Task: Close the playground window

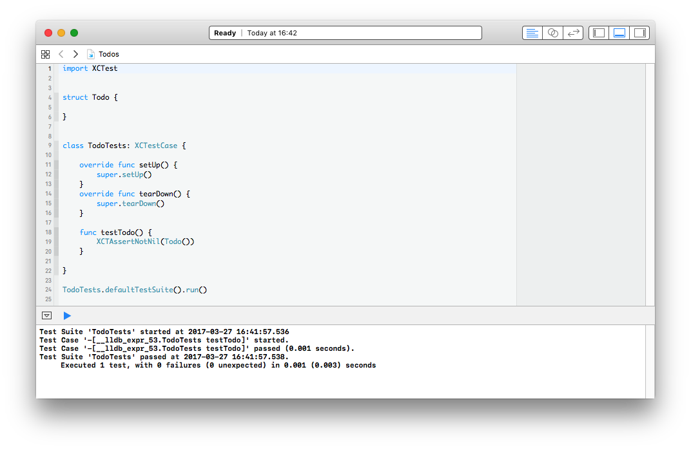Action: coord(48,33)
